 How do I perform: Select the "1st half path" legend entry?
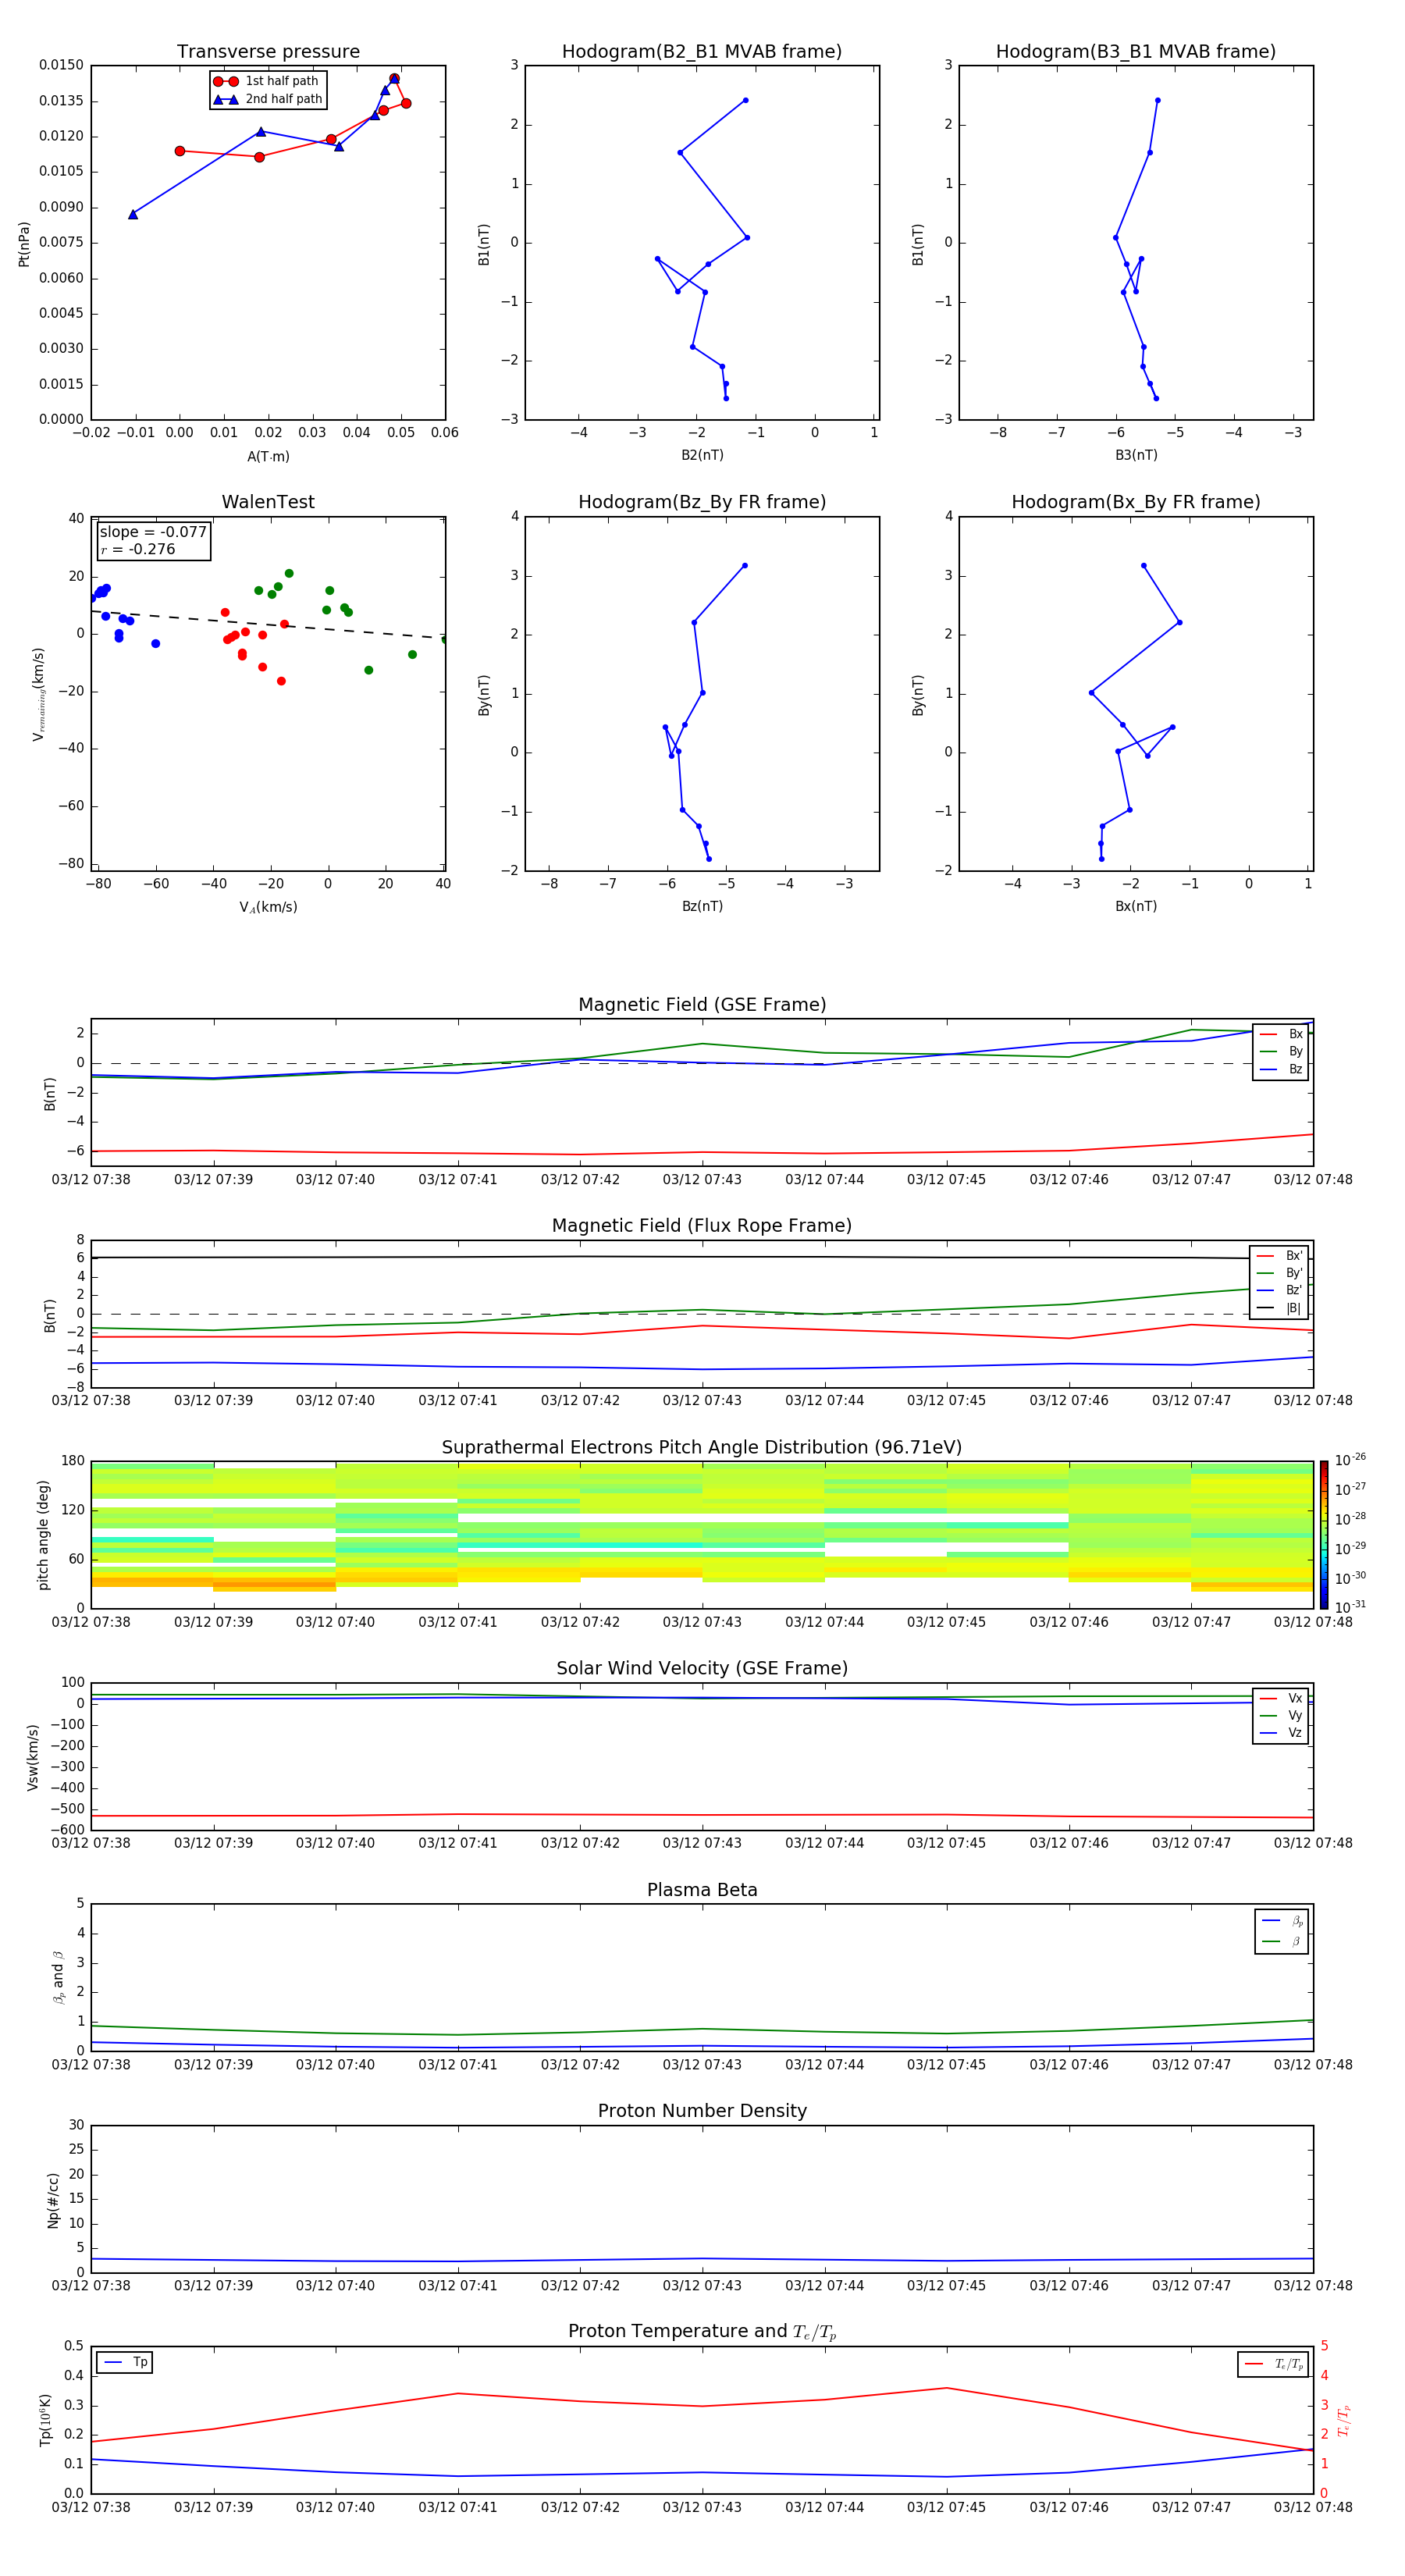pos(267,81)
